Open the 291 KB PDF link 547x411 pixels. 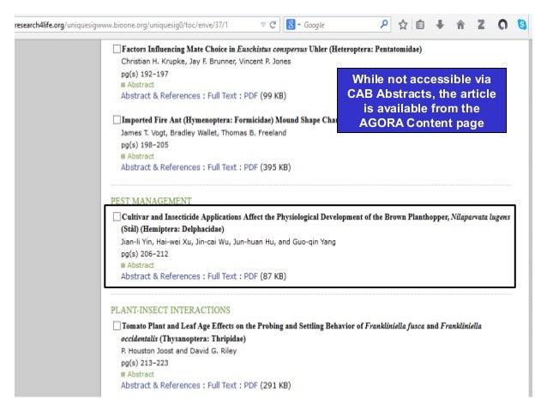click(250, 385)
